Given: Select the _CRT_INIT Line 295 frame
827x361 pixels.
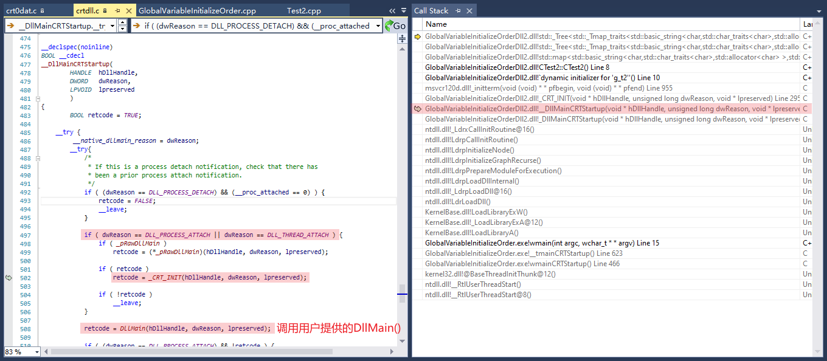Looking at the screenshot, I should click(x=612, y=98).
